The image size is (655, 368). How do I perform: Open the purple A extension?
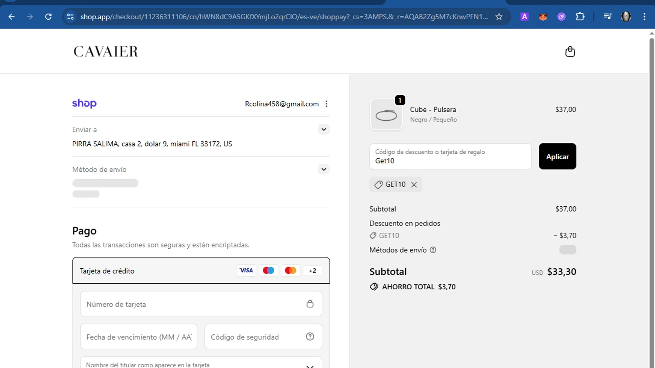pyautogui.click(x=524, y=17)
